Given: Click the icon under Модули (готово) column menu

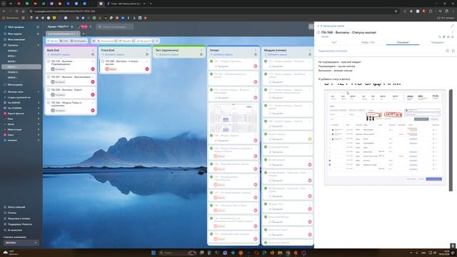Looking at the screenshot, I should [310, 54].
